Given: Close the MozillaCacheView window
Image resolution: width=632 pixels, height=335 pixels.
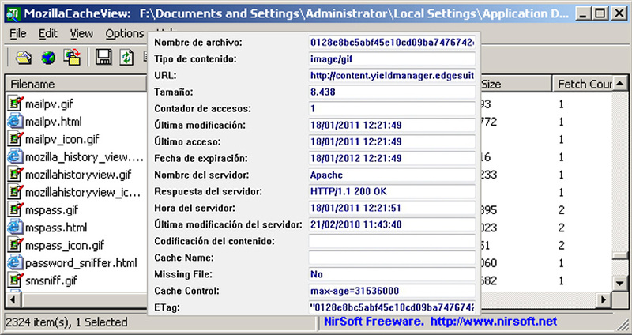Looking at the screenshot, I should pos(619,14).
